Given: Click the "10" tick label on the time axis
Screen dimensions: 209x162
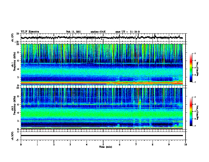Looking at the screenshot, I should tap(186, 145).
